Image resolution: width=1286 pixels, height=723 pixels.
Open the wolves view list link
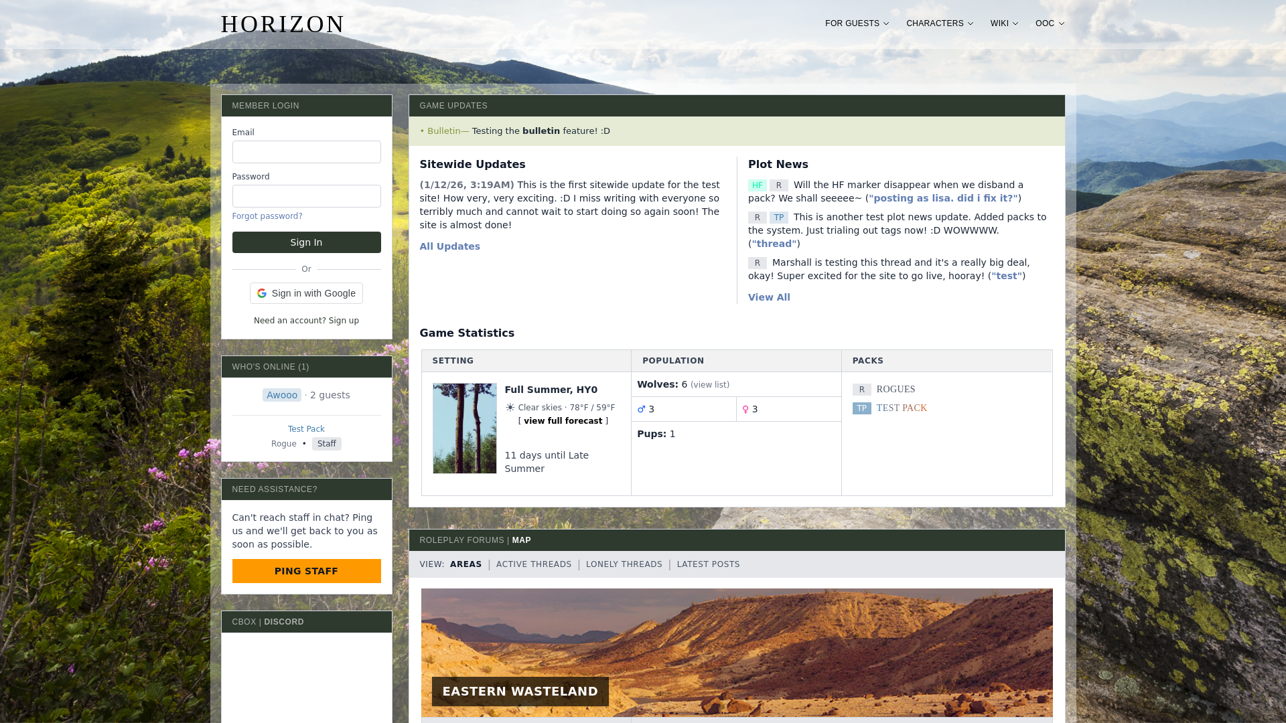point(710,385)
